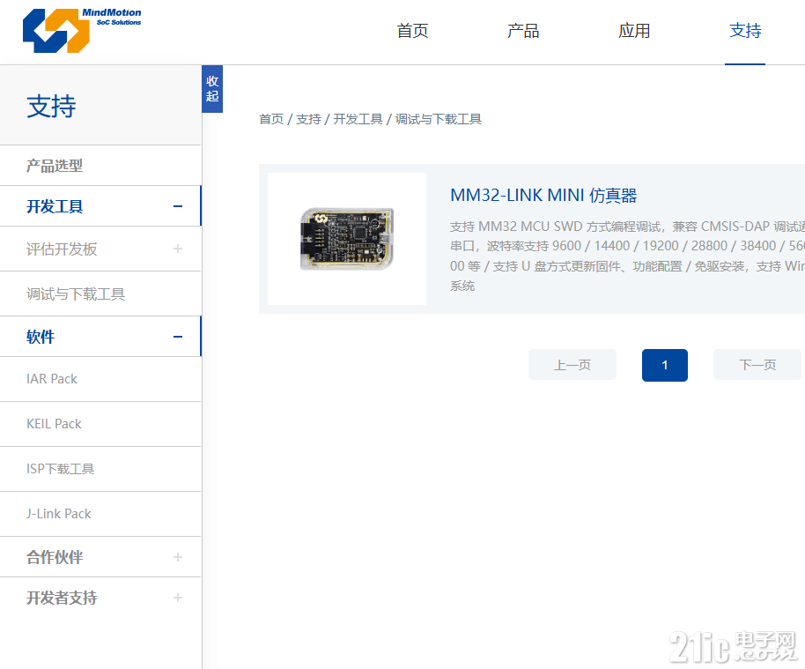
Task: Expand the 开发者支持 section
Action: pyautogui.click(x=178, y=598)
